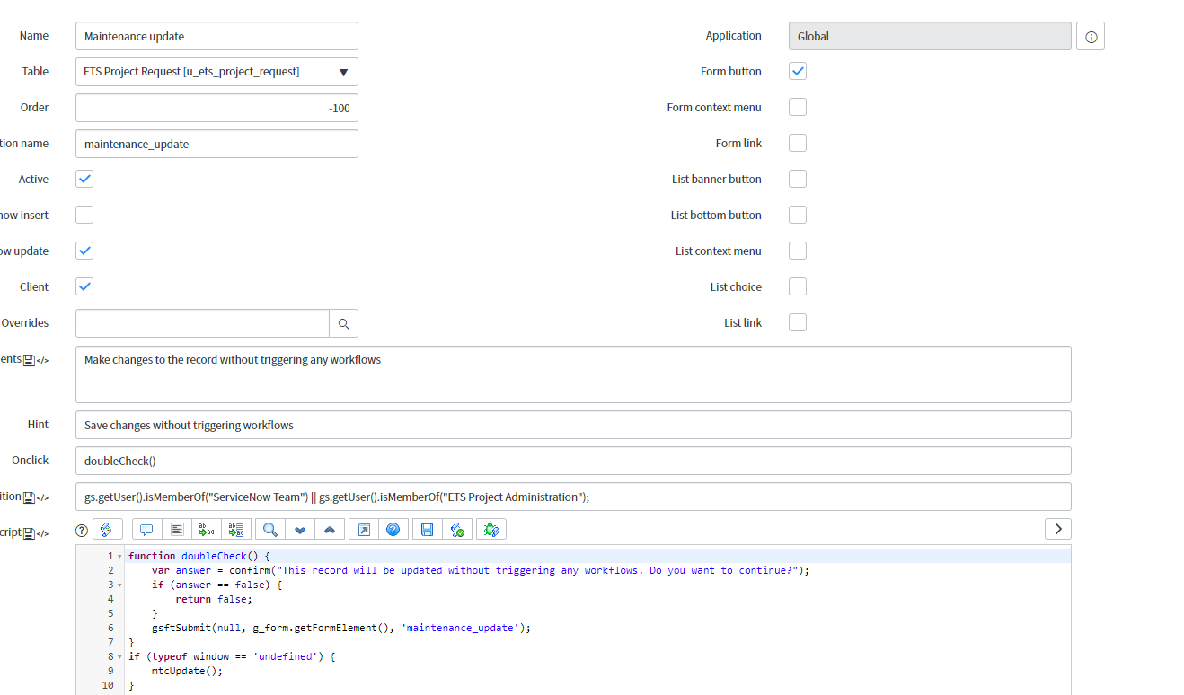
Task: Click the Replace toolbar icon
Action: pos(207,530)
